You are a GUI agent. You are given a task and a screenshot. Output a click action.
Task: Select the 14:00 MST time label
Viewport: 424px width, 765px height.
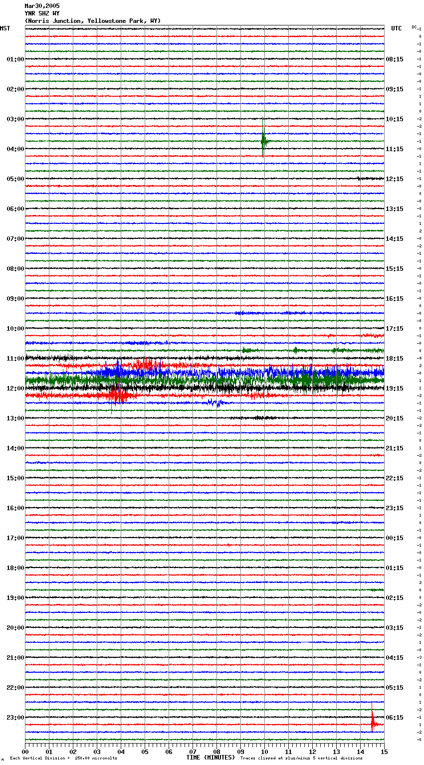point(15,448)
